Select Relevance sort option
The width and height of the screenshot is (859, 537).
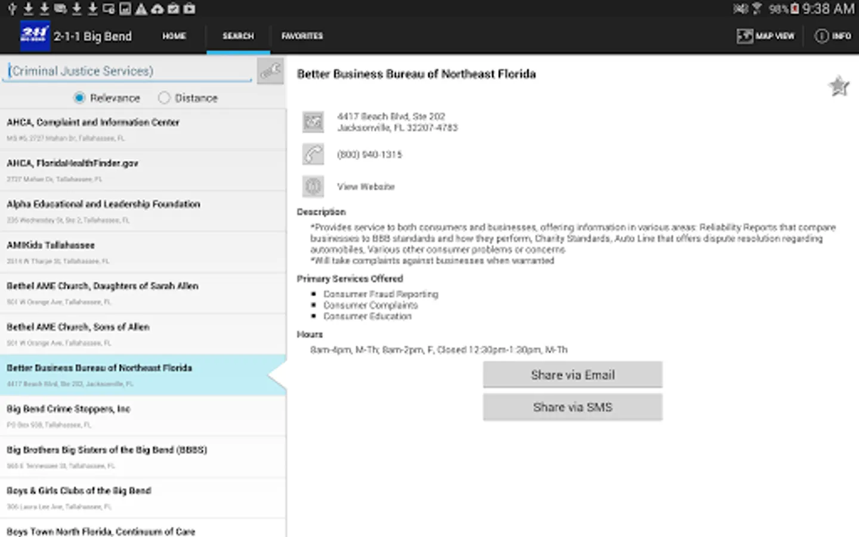coord(107,98)
